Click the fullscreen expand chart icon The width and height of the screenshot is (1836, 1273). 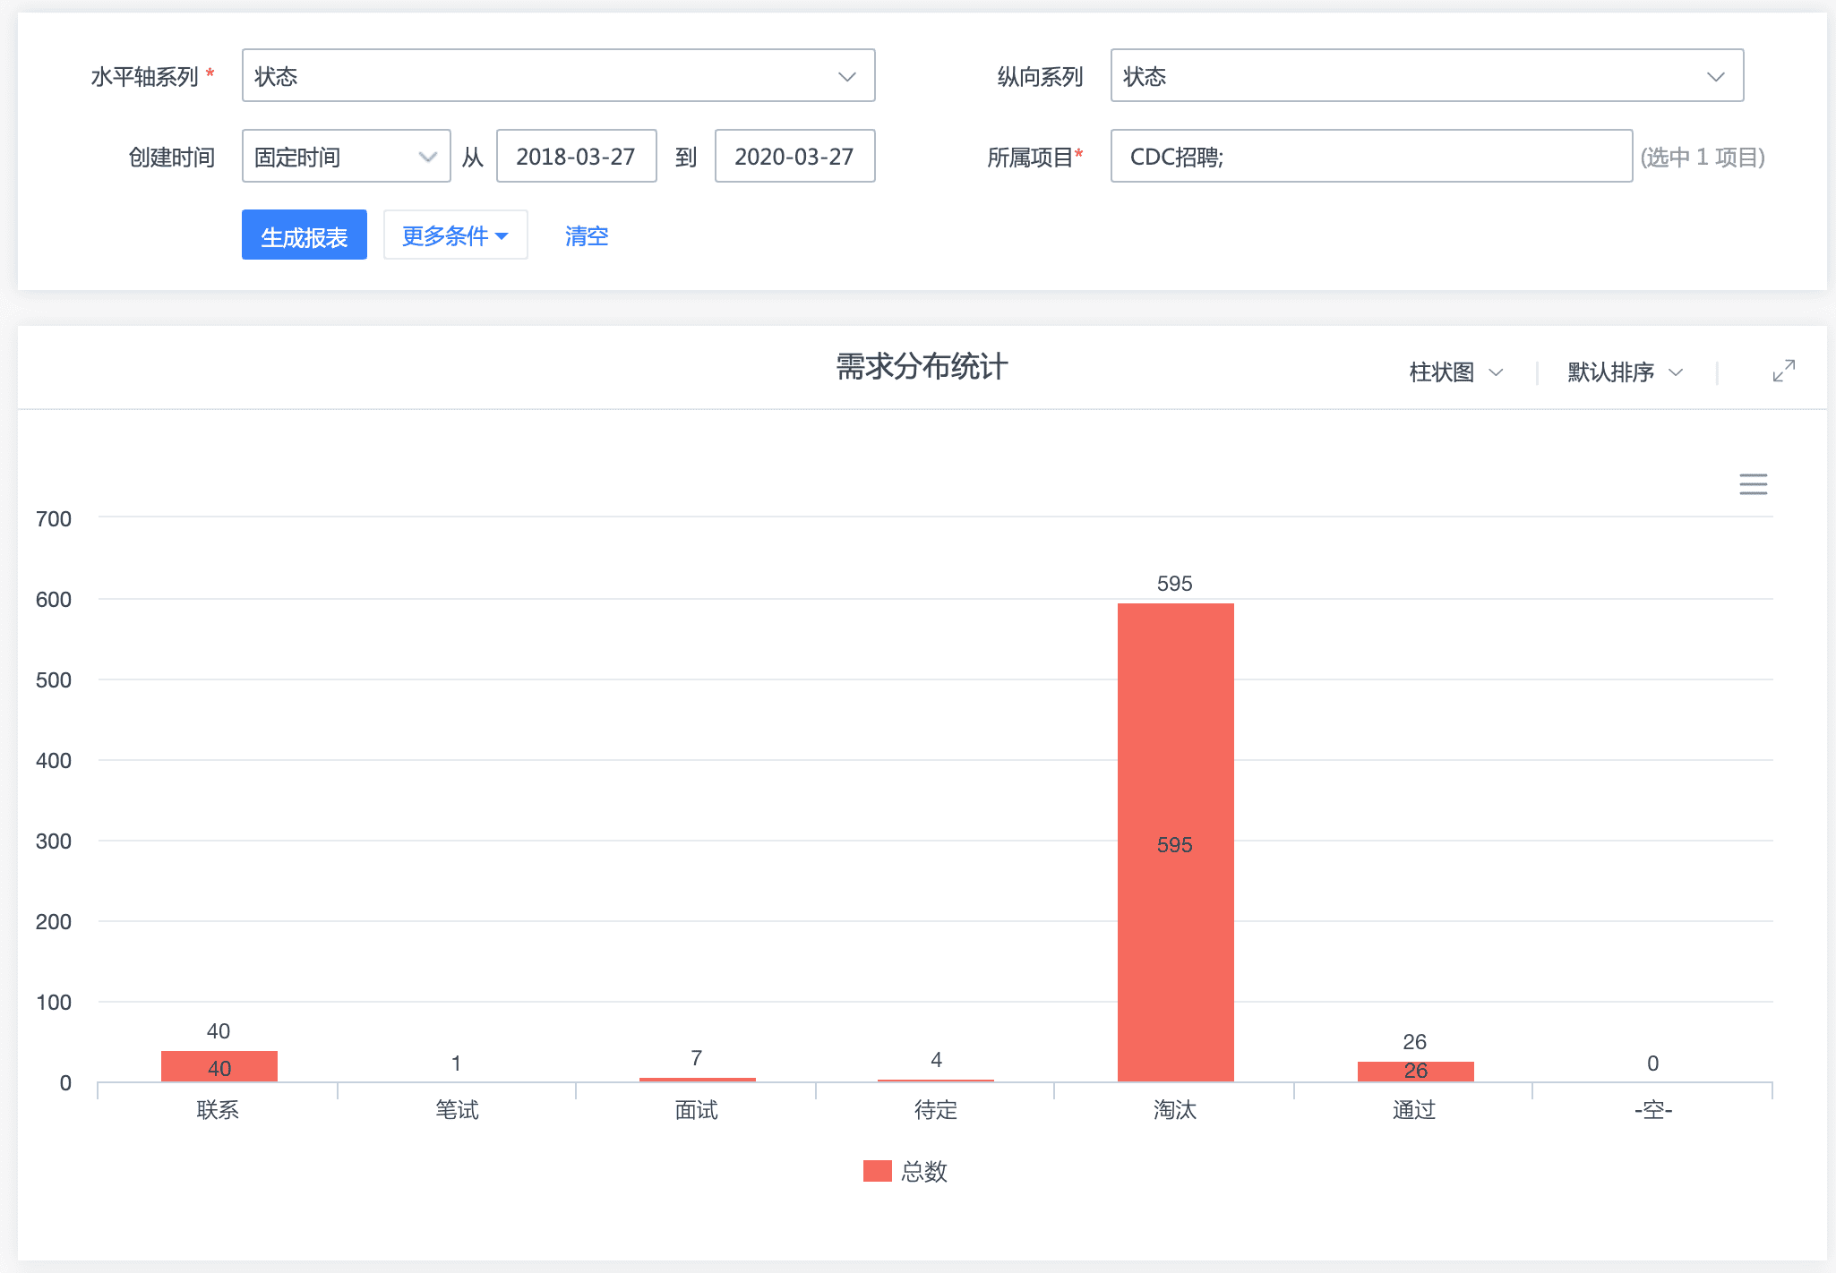click(x=1783, y=371)
